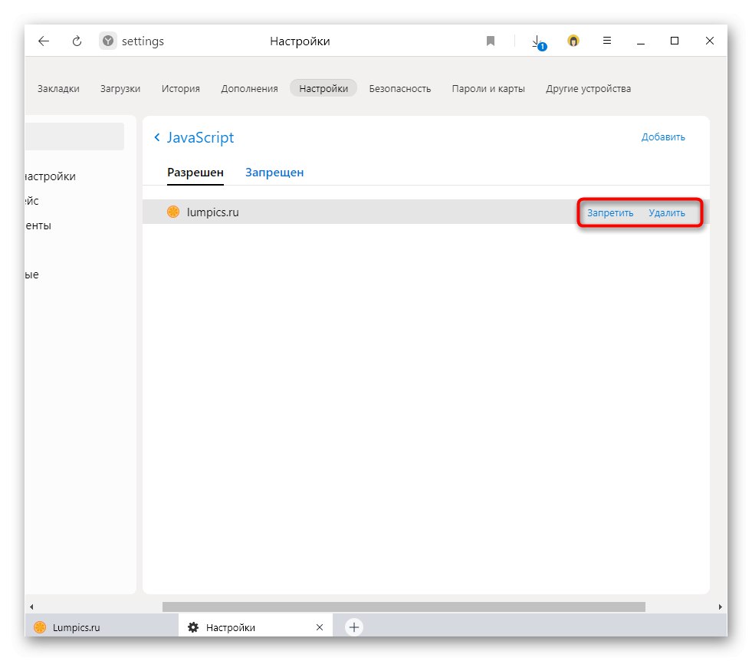Open downloads arrow with badge
752x661 pixels.
(x=539, y=43)
